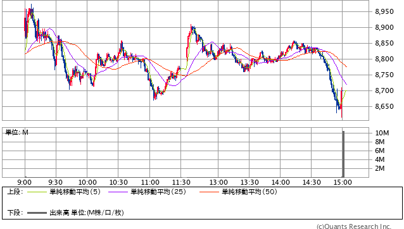Click the 11:30 time axis label
This screenshot has width=404, height=229.
[181, 182]
